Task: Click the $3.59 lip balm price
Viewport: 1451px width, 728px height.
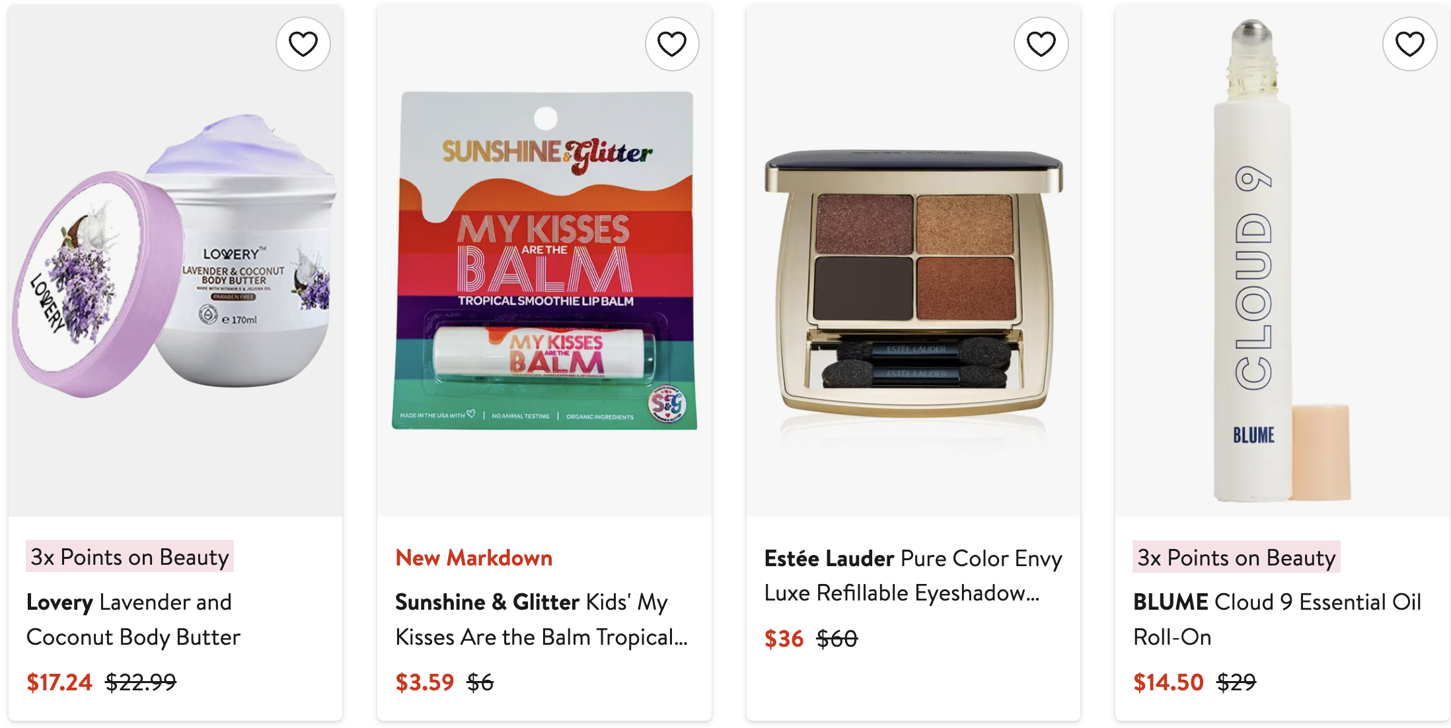Action: click(425, 682)
